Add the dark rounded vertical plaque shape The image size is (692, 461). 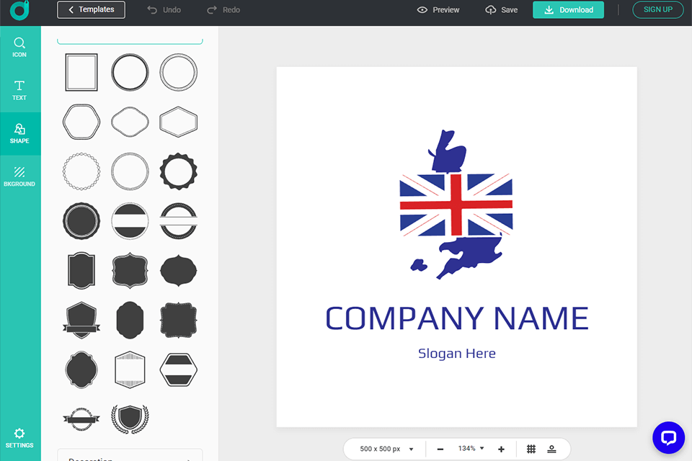click(x=130, y=321)
